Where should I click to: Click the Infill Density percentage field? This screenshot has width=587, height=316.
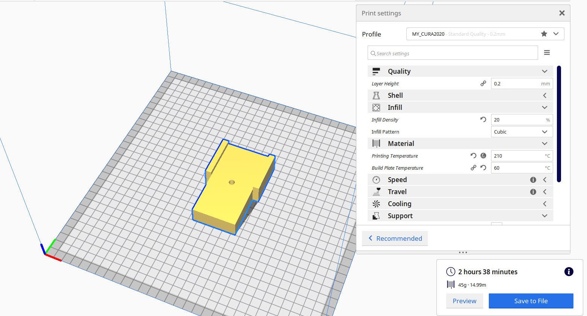click(x=522, y=120)
